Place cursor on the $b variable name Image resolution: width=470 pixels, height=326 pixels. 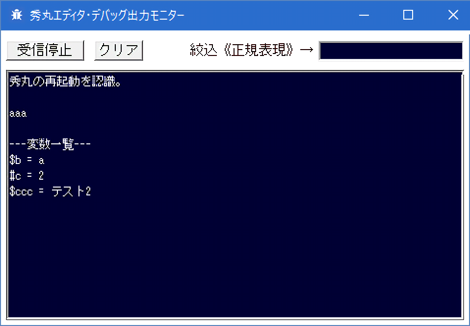pyautogui.click(x=15, y=160)
